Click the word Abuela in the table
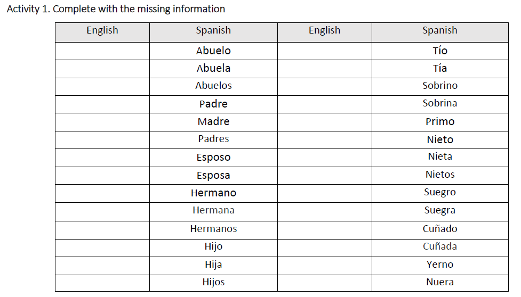The image size is (521, 297). click(213, 69)
